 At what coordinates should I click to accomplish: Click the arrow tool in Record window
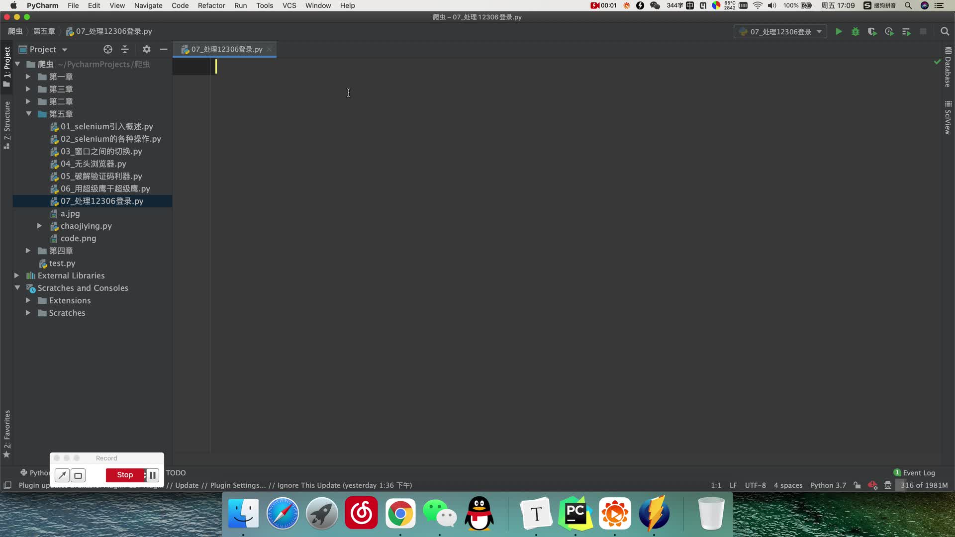click(62, 475)
